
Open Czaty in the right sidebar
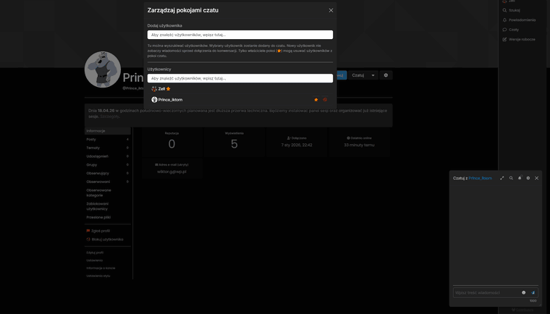pyautogui.click(x=514, y=30)
